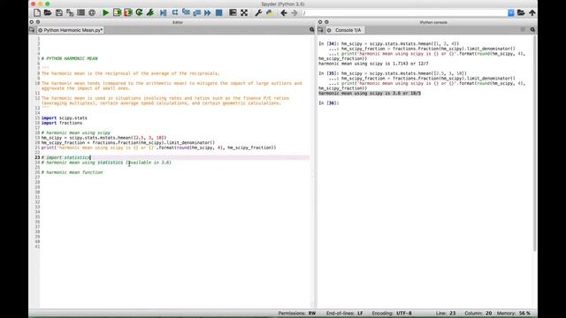Screen dimensions: 566x318
Task: Click in the working directory path field
Action: [x=404, y=13]
